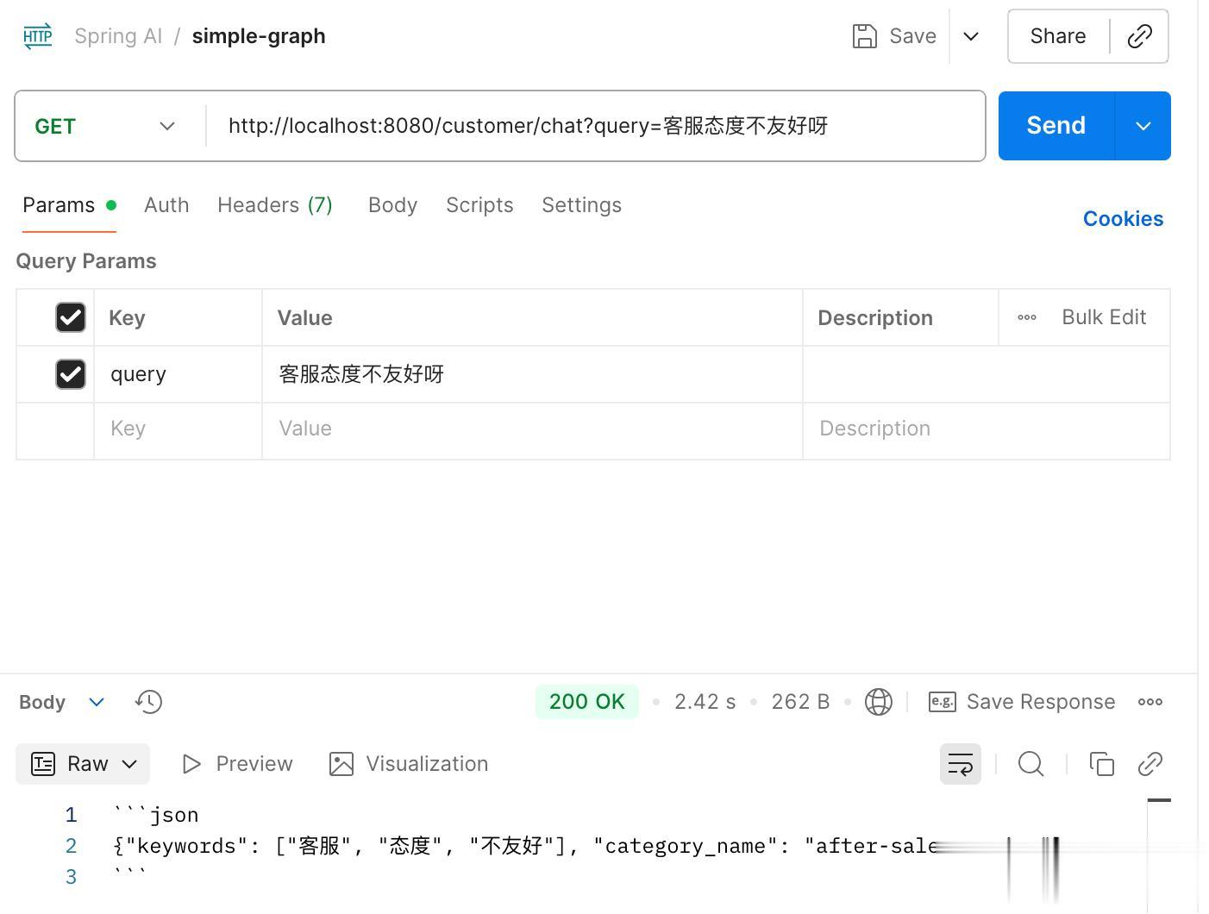
Task: Open the response history icon
Action: [148, 702]
